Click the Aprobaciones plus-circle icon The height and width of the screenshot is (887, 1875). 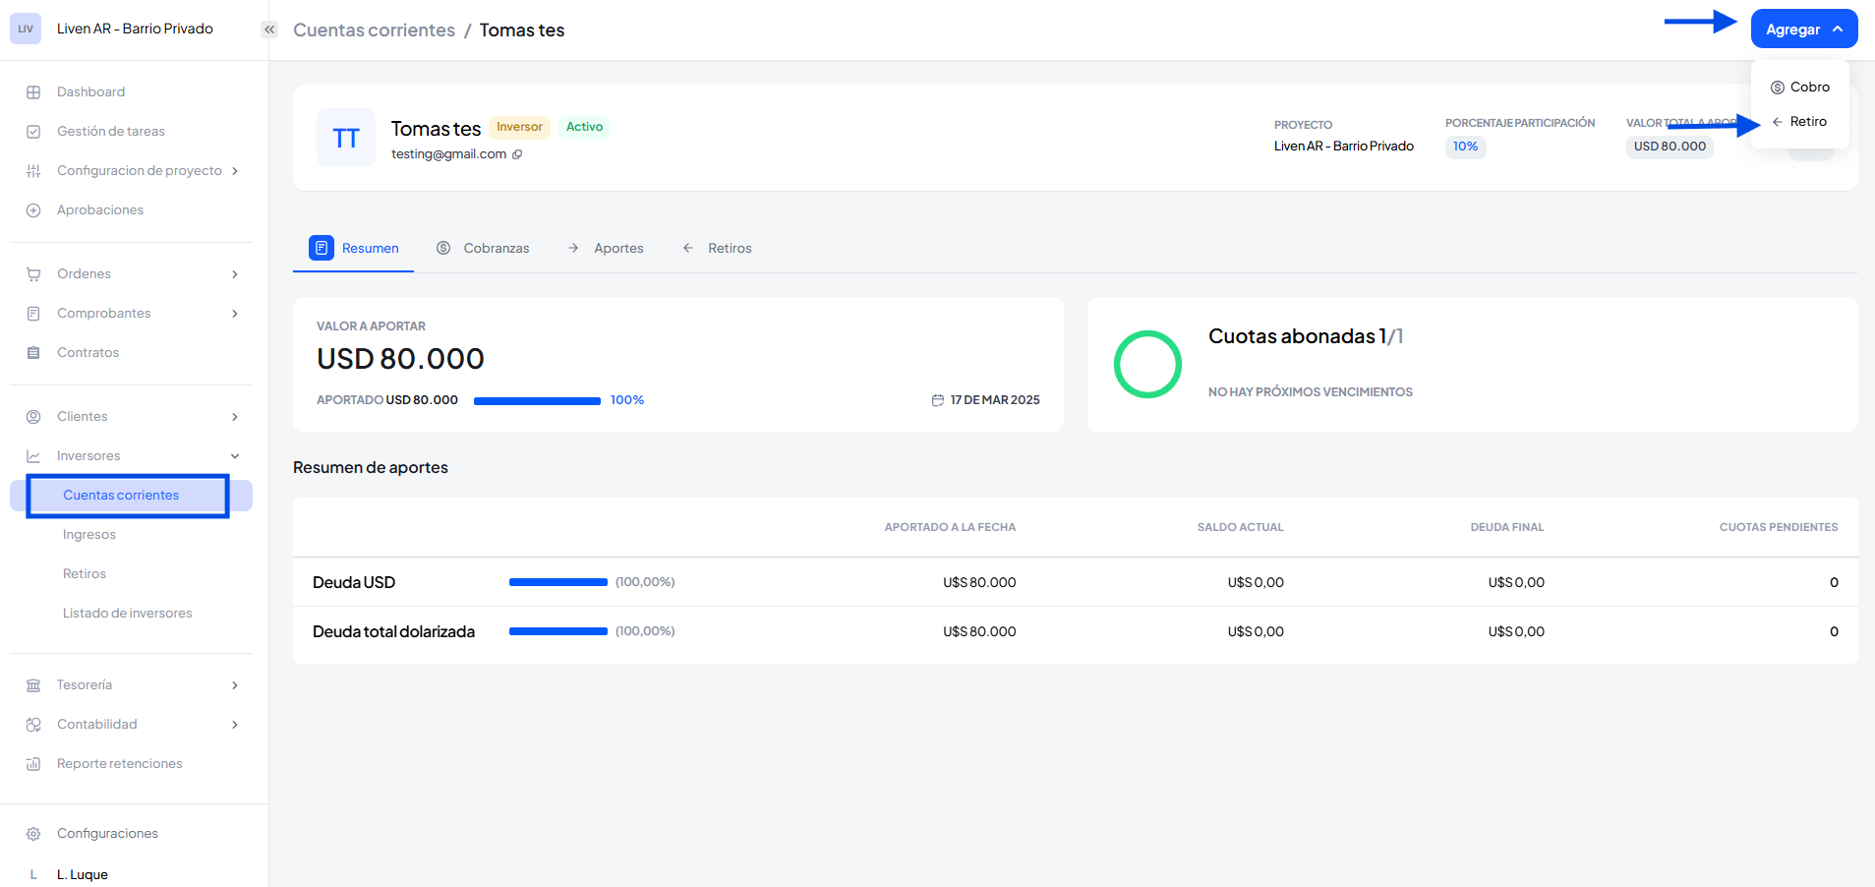33,210
